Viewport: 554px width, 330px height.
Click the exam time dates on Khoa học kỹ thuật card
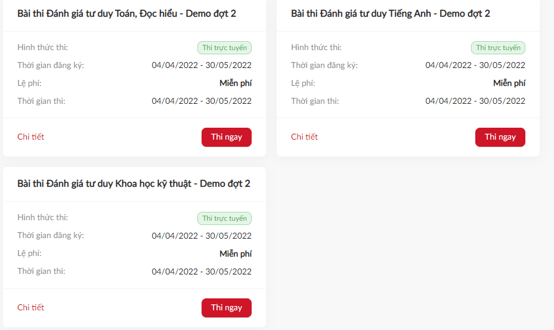[202, 272]
